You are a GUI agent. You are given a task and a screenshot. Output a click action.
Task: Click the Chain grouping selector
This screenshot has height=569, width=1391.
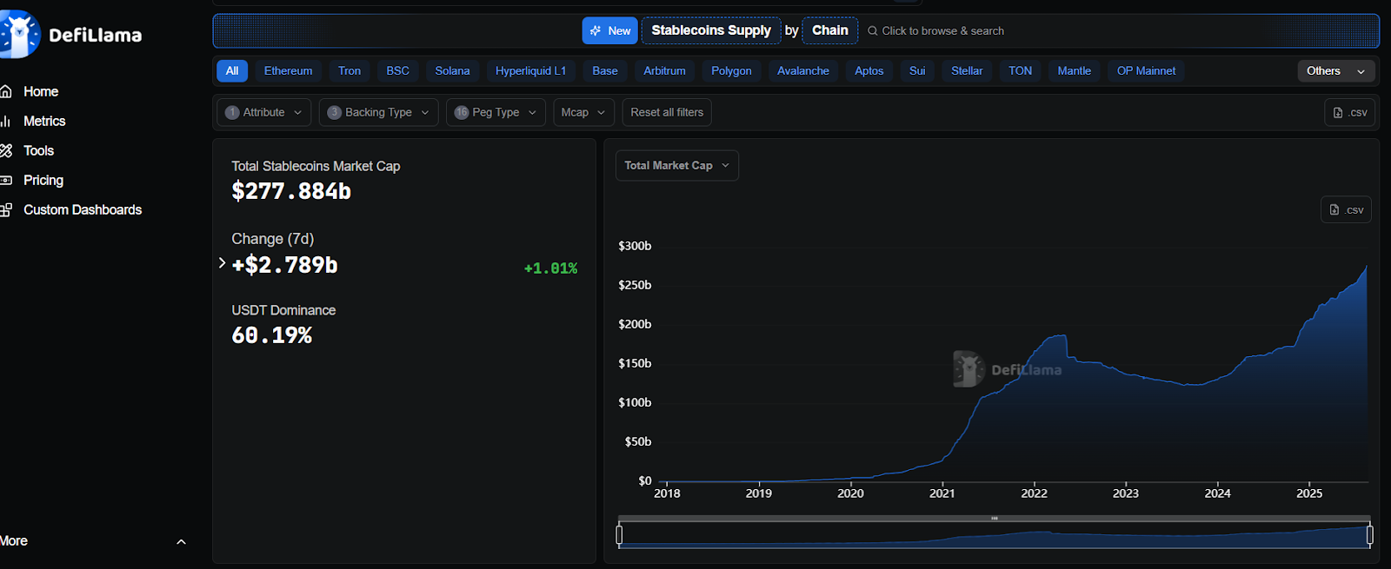click(x=830, y=30)
